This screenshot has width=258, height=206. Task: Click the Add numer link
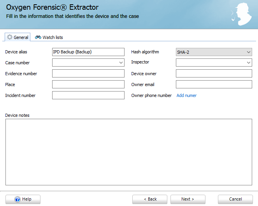click(186, 95)
